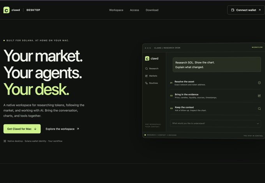
Task: Click the Markets chart icon in sidebar
Action: tap(147, 76)
